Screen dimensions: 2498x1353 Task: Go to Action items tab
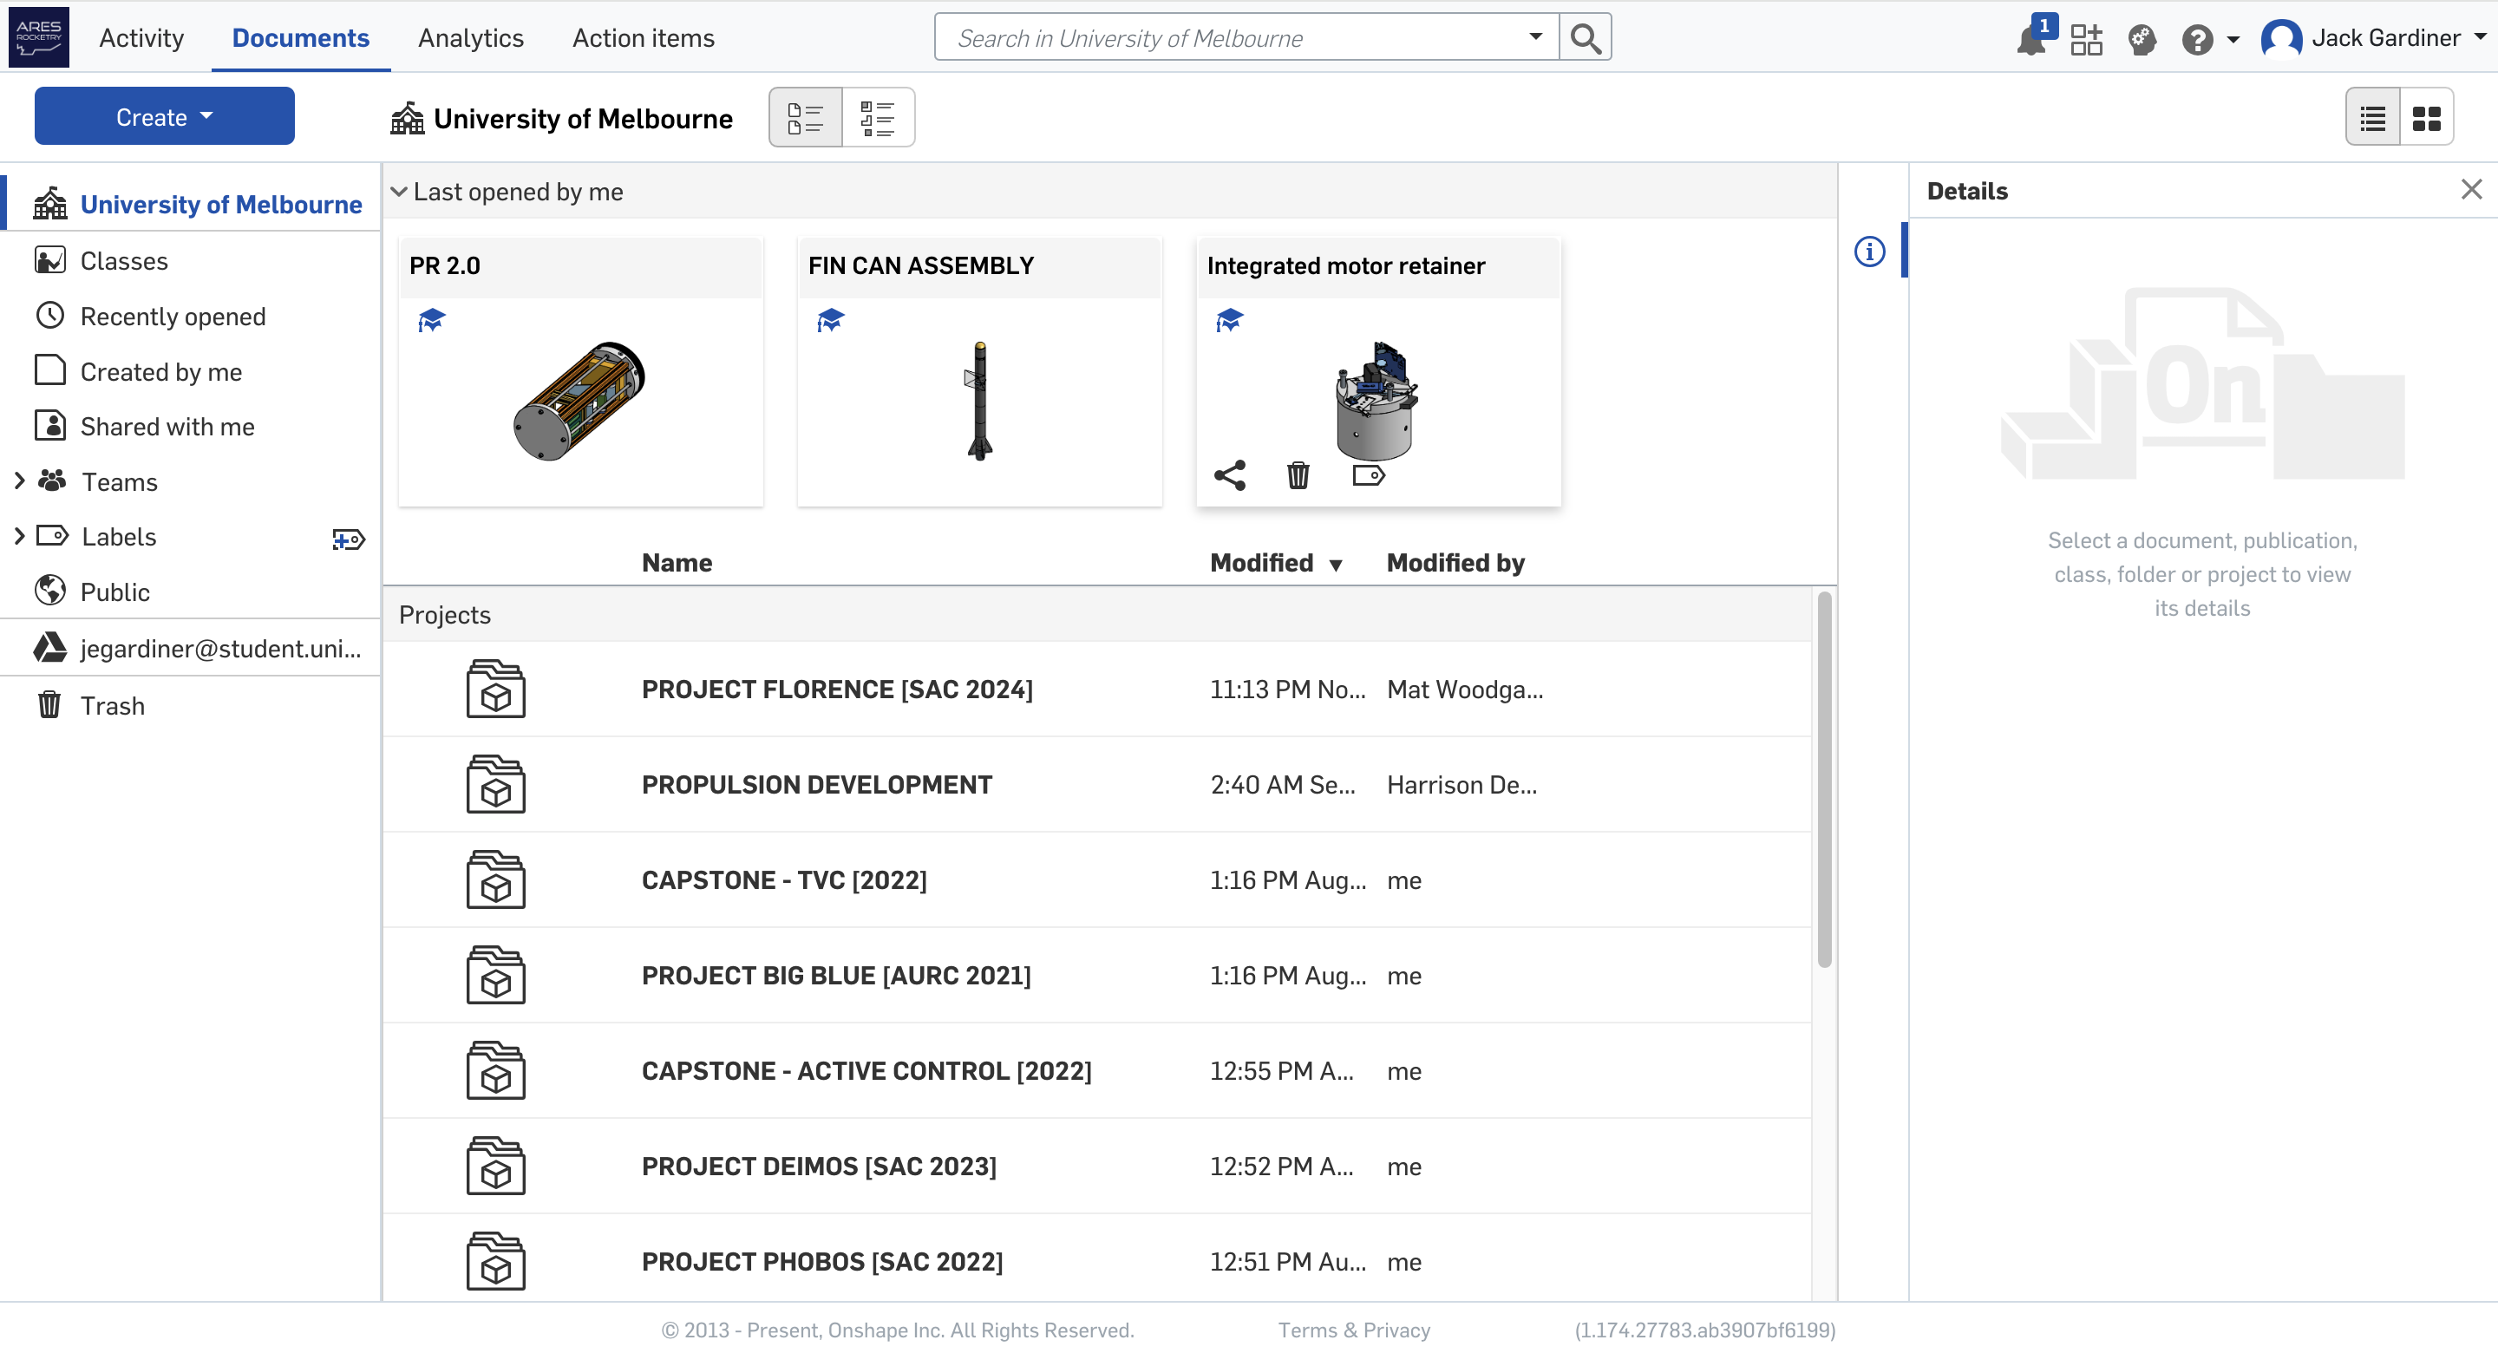(643, 38)
